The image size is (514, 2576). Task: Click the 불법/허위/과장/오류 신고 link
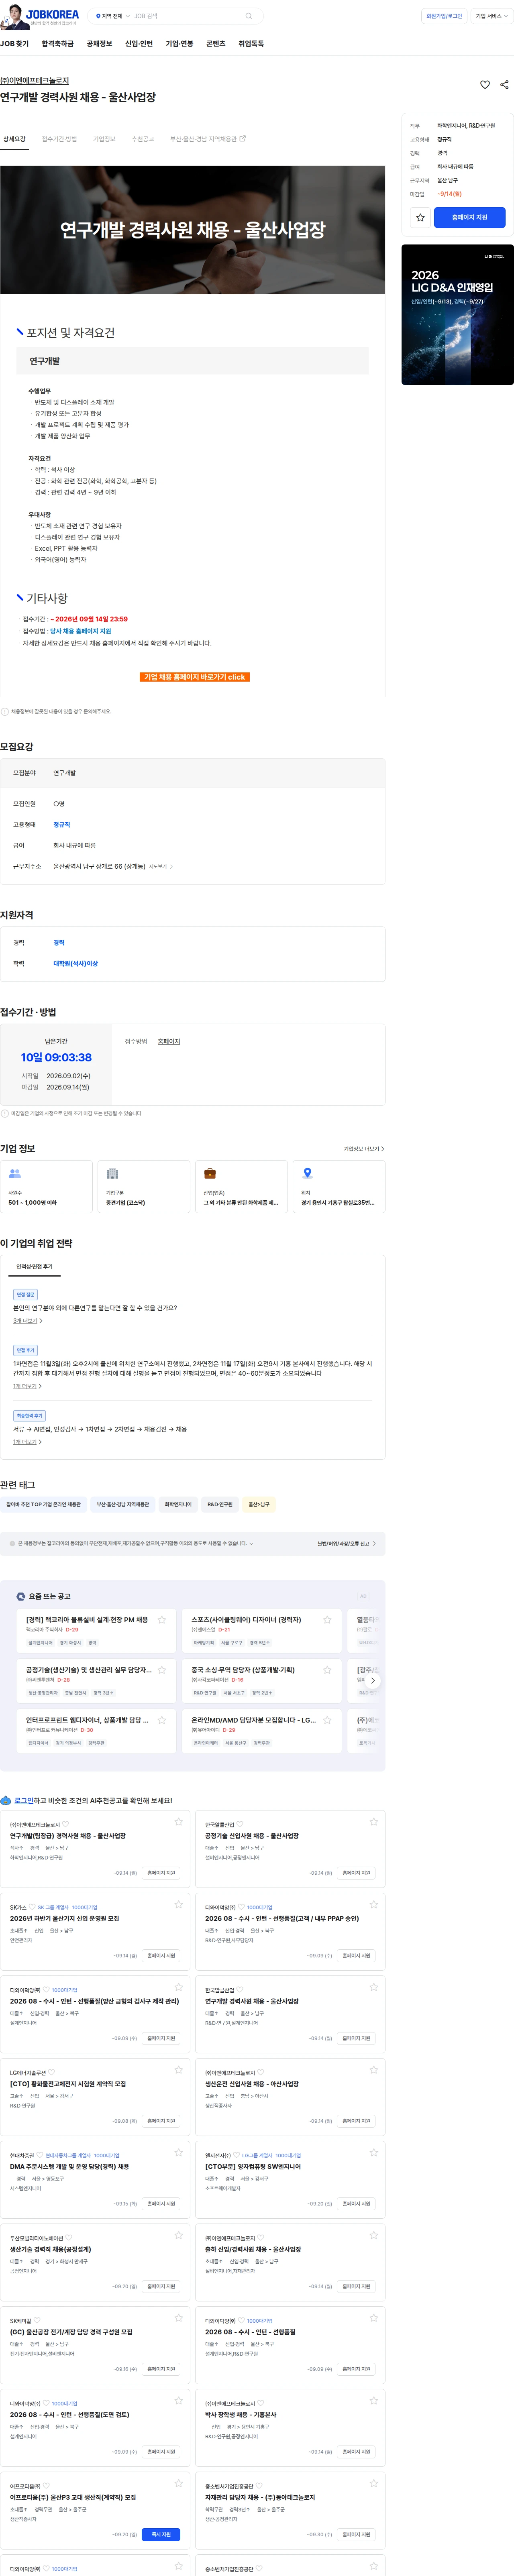346,1543
